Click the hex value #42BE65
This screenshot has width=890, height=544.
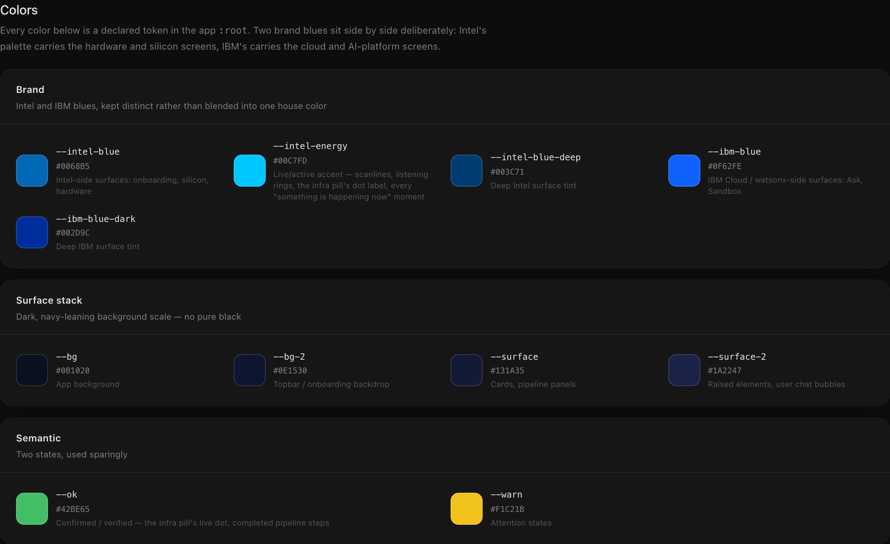click(73, 509)
